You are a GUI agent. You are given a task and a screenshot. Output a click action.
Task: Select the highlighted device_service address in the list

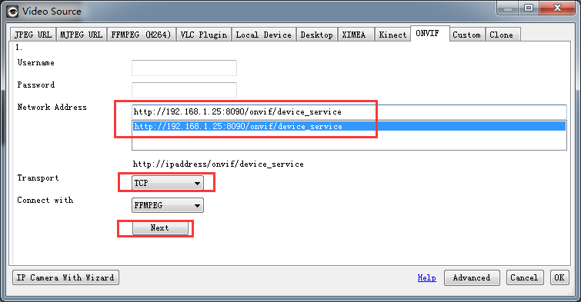[x=349, y=126]
